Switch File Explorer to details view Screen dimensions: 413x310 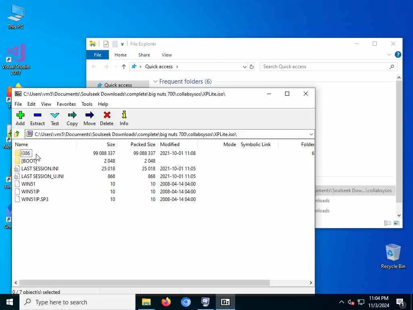tap(388, 223)
